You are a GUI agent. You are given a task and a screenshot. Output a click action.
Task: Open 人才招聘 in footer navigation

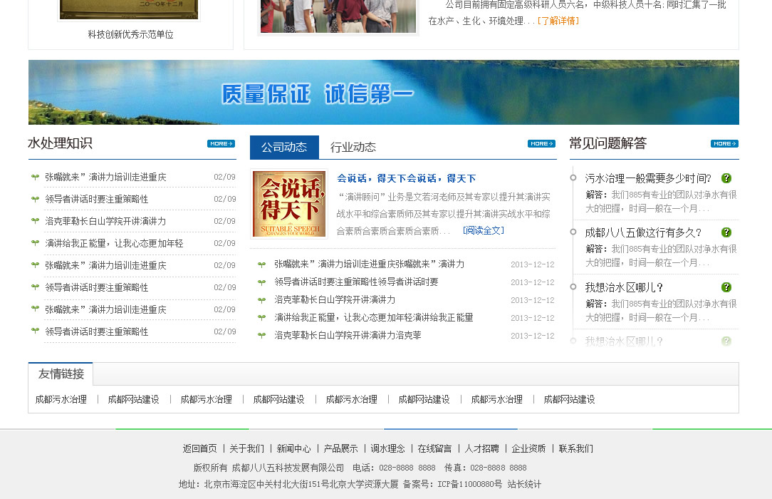(x=481, y=449)
